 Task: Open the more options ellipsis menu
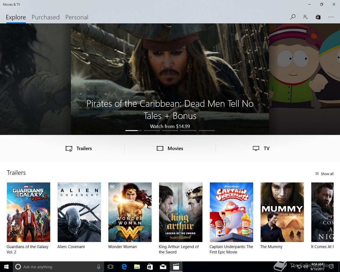[331, 17]
